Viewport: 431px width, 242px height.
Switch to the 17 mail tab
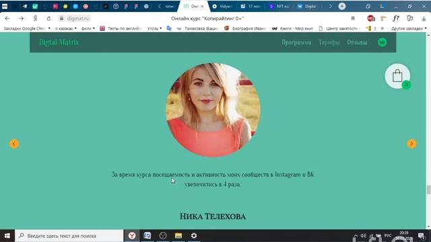[x=251, y=6]
